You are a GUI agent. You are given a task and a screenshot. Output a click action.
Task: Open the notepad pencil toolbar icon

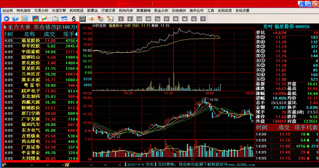coord(110,19)
